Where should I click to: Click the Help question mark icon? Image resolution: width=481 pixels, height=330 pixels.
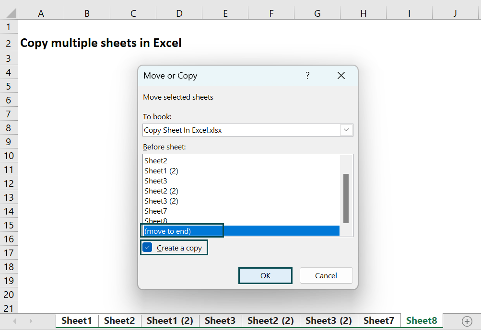pos(307,75)
